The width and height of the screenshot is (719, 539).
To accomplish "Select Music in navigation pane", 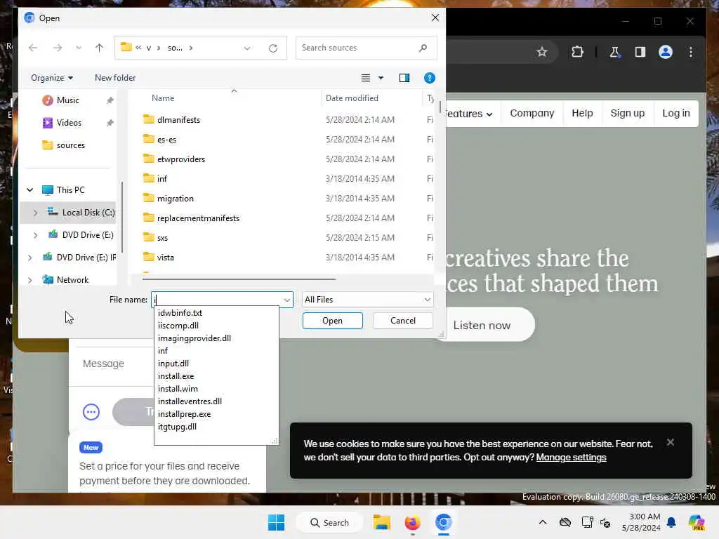I will click(x=68, y=100).
